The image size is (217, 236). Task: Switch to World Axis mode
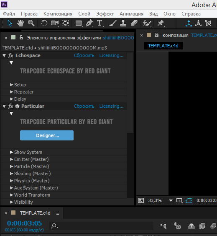pyautogui.click(x=198, y=23)
